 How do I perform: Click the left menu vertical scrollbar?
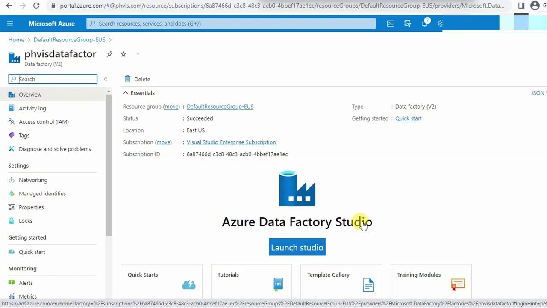(x=109, y=165)
